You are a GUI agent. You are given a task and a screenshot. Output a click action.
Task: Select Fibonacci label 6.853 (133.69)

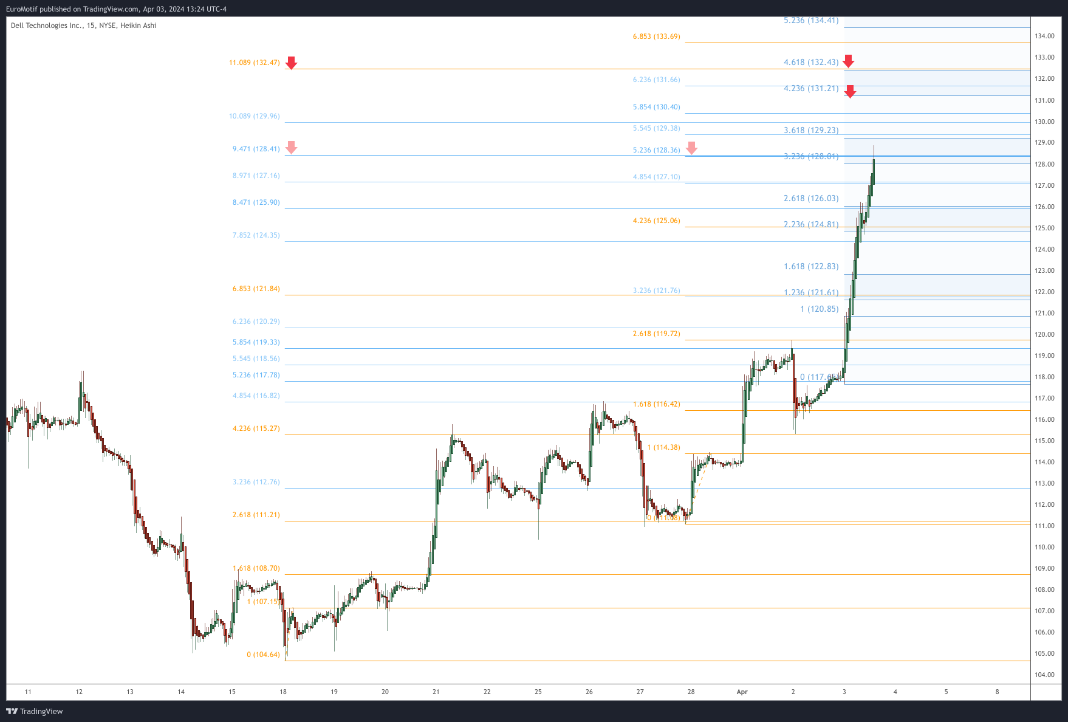[657, 36]
